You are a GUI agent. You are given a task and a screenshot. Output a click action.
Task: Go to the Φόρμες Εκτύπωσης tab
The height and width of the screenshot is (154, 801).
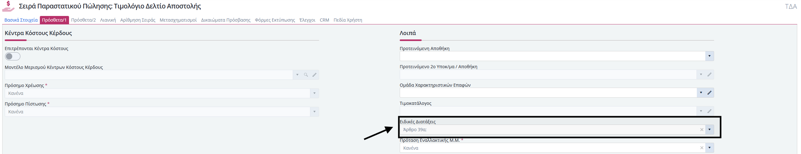[275, 20]
